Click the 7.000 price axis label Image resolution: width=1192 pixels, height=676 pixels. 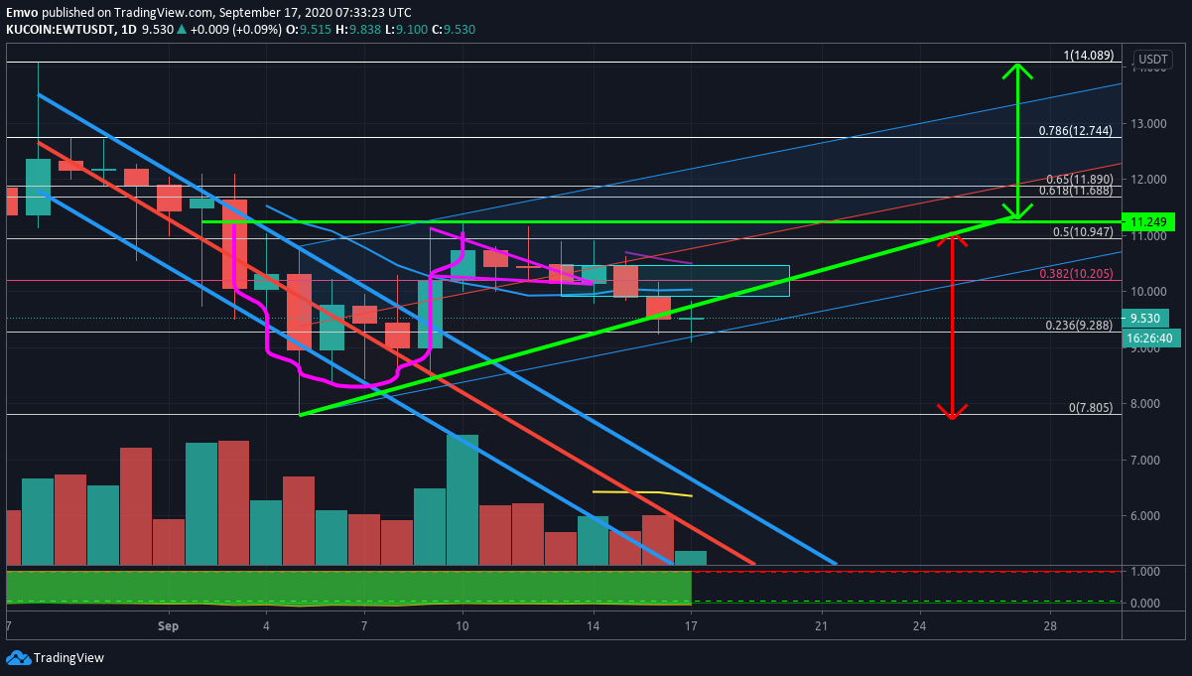pos(1147,460)
